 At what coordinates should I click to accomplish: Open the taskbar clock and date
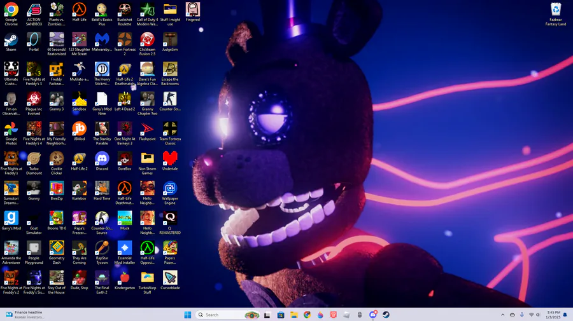pyautogui.click(x=553, y=315)
